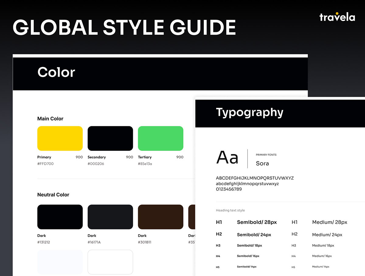Select the yellow Primary color swatch
This screenshot has width=365, height=276.
click(60, 138)
